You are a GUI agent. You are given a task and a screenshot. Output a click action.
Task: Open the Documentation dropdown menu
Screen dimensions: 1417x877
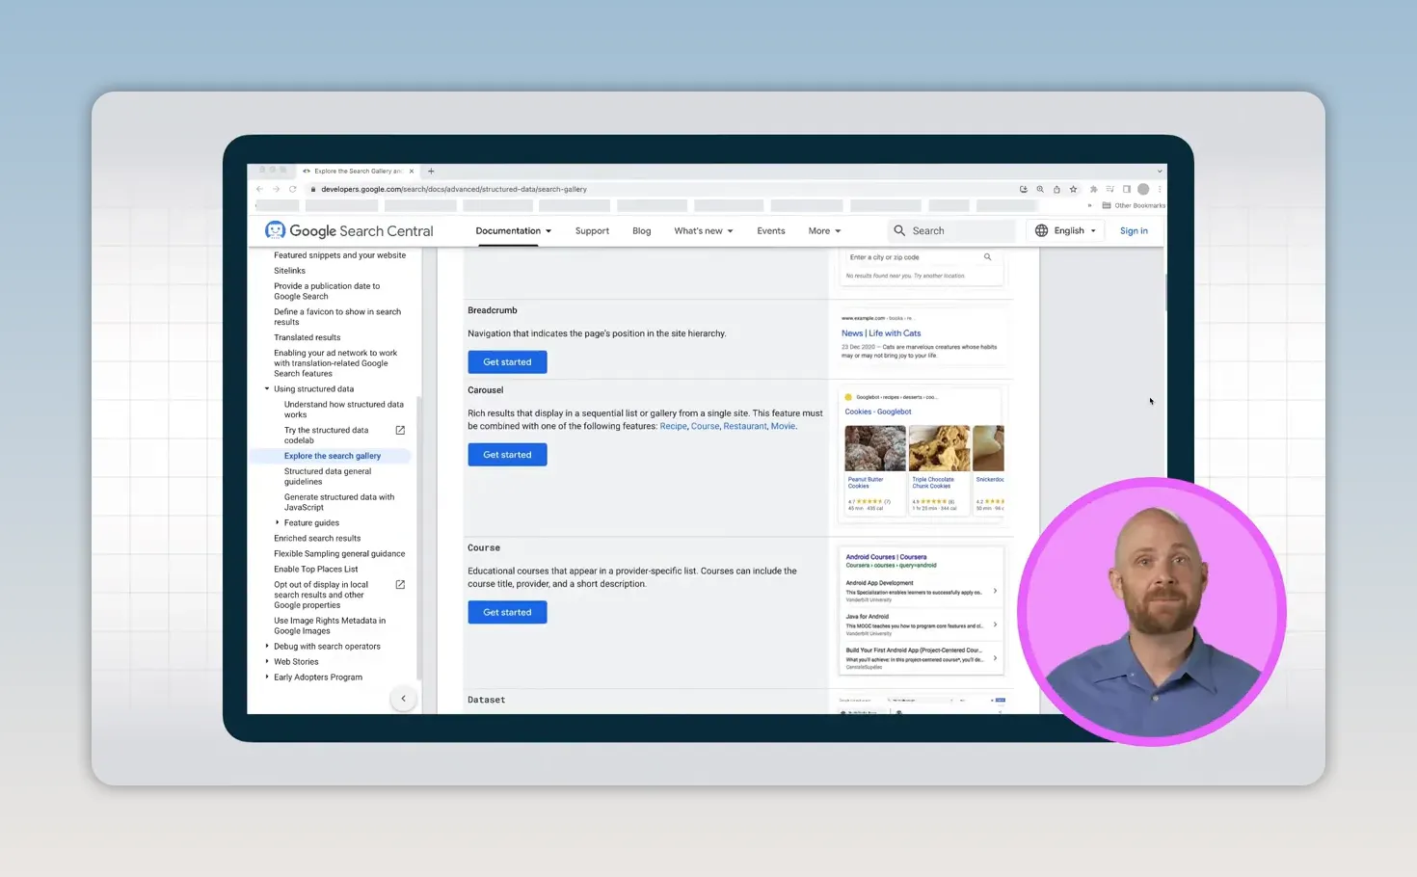point(514,231)
